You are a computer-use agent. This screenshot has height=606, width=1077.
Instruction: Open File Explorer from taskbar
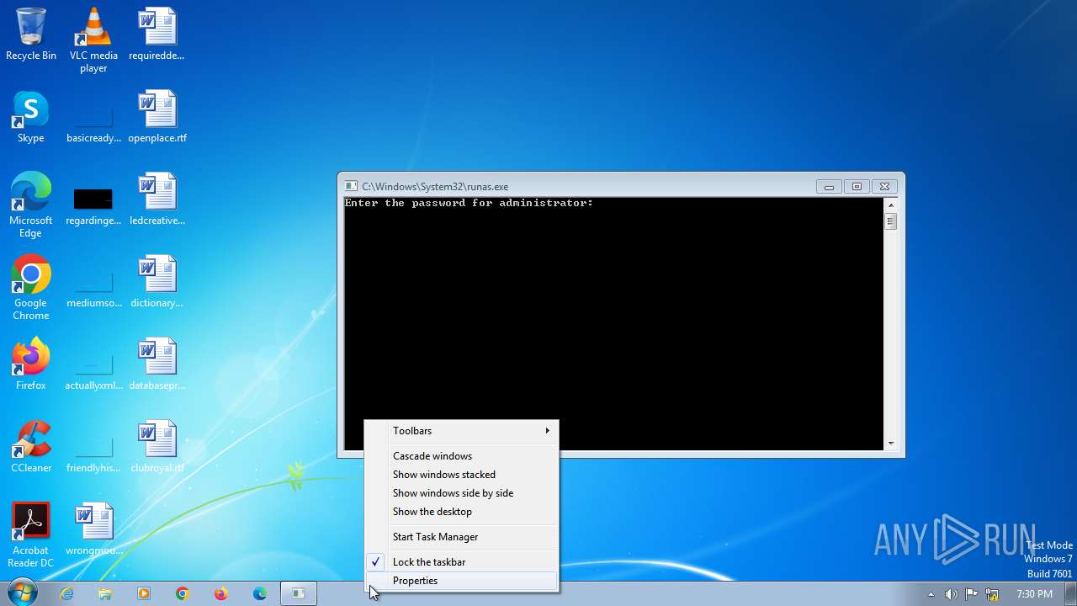point(105,593)
